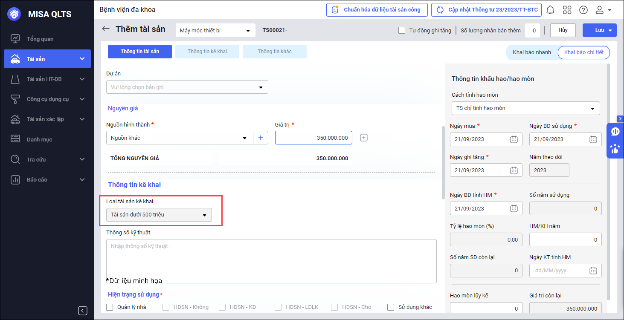
Task: Select the Tra cứu search icon
Action: click(x=15, y=159)
